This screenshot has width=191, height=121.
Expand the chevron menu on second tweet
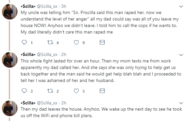pos(181,55)
